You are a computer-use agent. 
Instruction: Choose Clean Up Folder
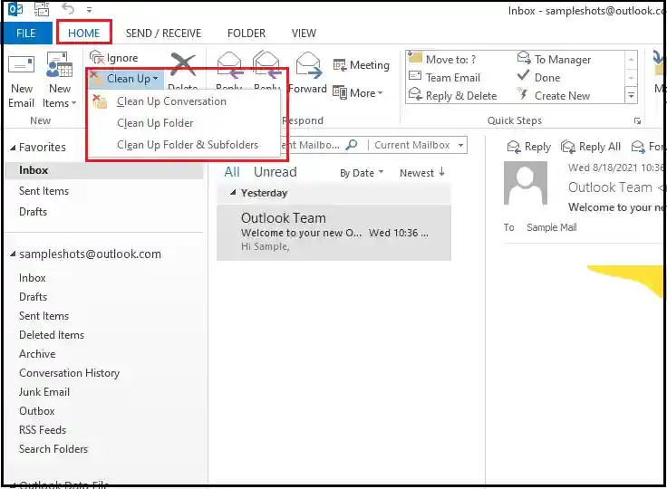[184, 123]
